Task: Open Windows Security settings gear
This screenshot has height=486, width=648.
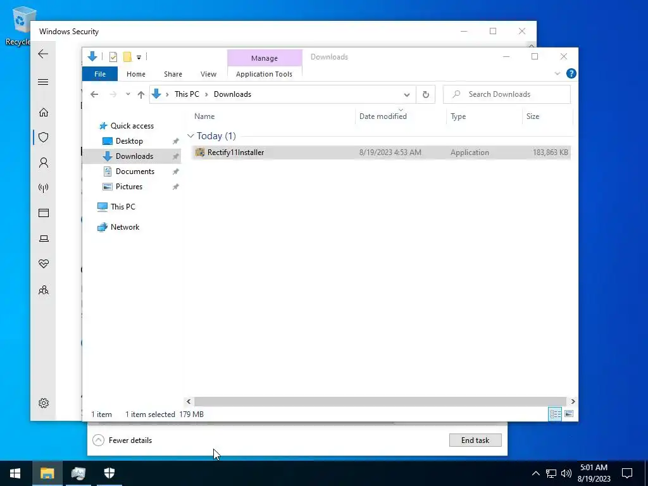Action: coord(44,403)
